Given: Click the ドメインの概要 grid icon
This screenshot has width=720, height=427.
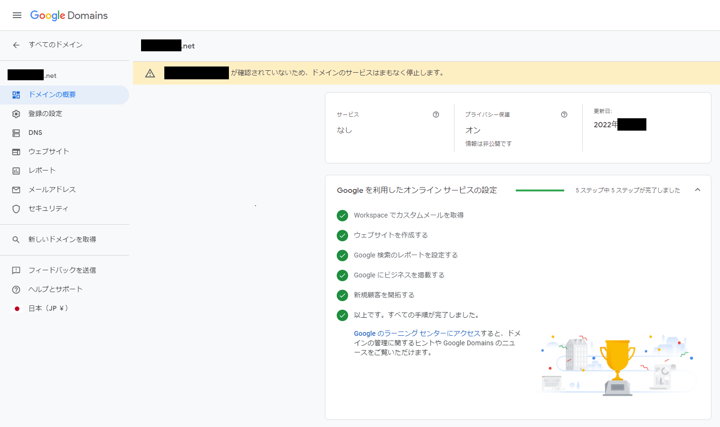Looking at the screenshot, I should point(16,95).
